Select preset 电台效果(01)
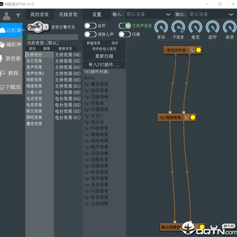 68,118
